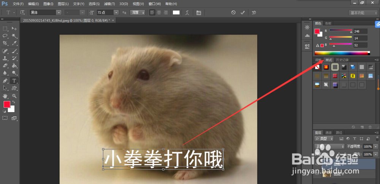Set left text alignment

point(152,12)
